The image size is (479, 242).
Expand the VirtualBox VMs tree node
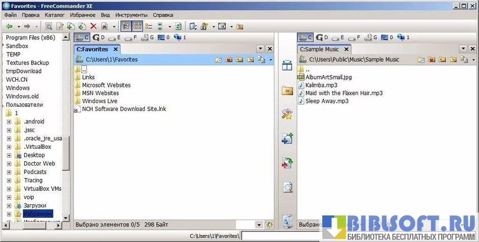click(x=9, y=189)
